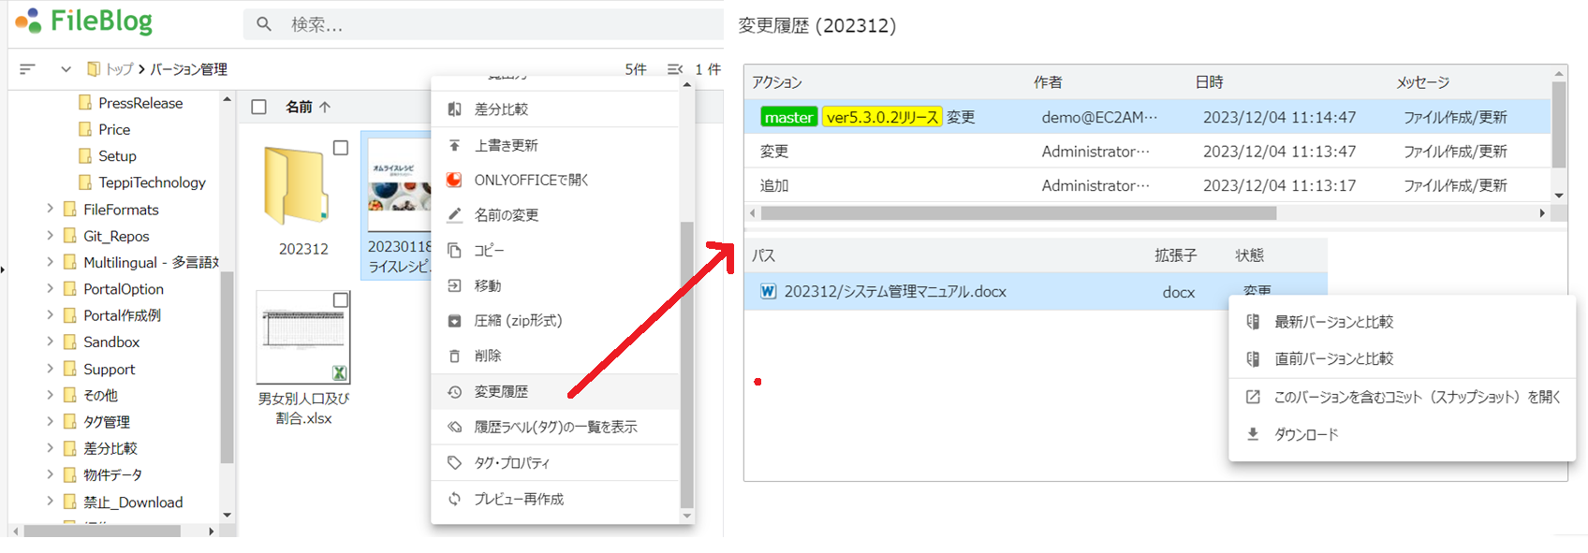
Task: Check the 202312 folder checkbox
Action: [341, 148]
